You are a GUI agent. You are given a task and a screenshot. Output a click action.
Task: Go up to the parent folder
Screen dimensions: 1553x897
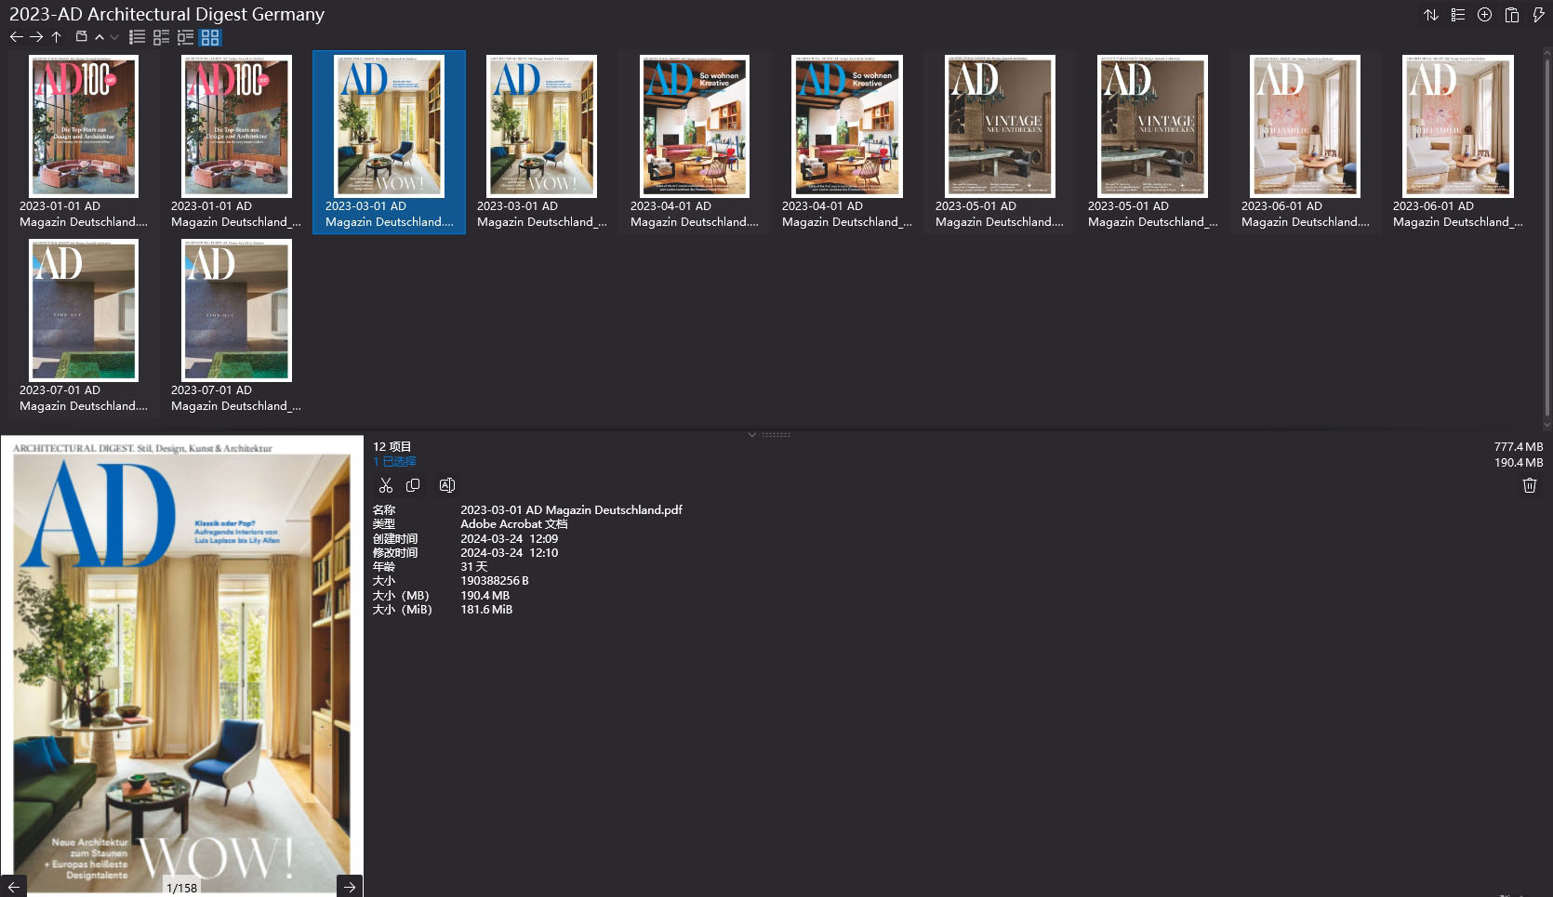57,37
